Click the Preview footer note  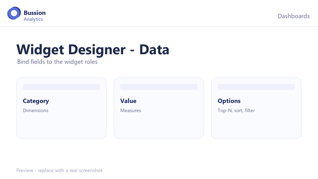(x=59, y=170)
